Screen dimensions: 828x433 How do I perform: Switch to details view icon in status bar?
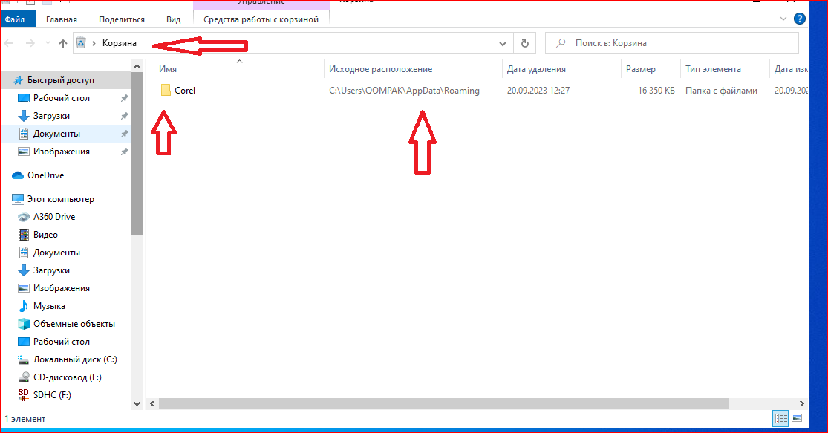coord(780,419)
